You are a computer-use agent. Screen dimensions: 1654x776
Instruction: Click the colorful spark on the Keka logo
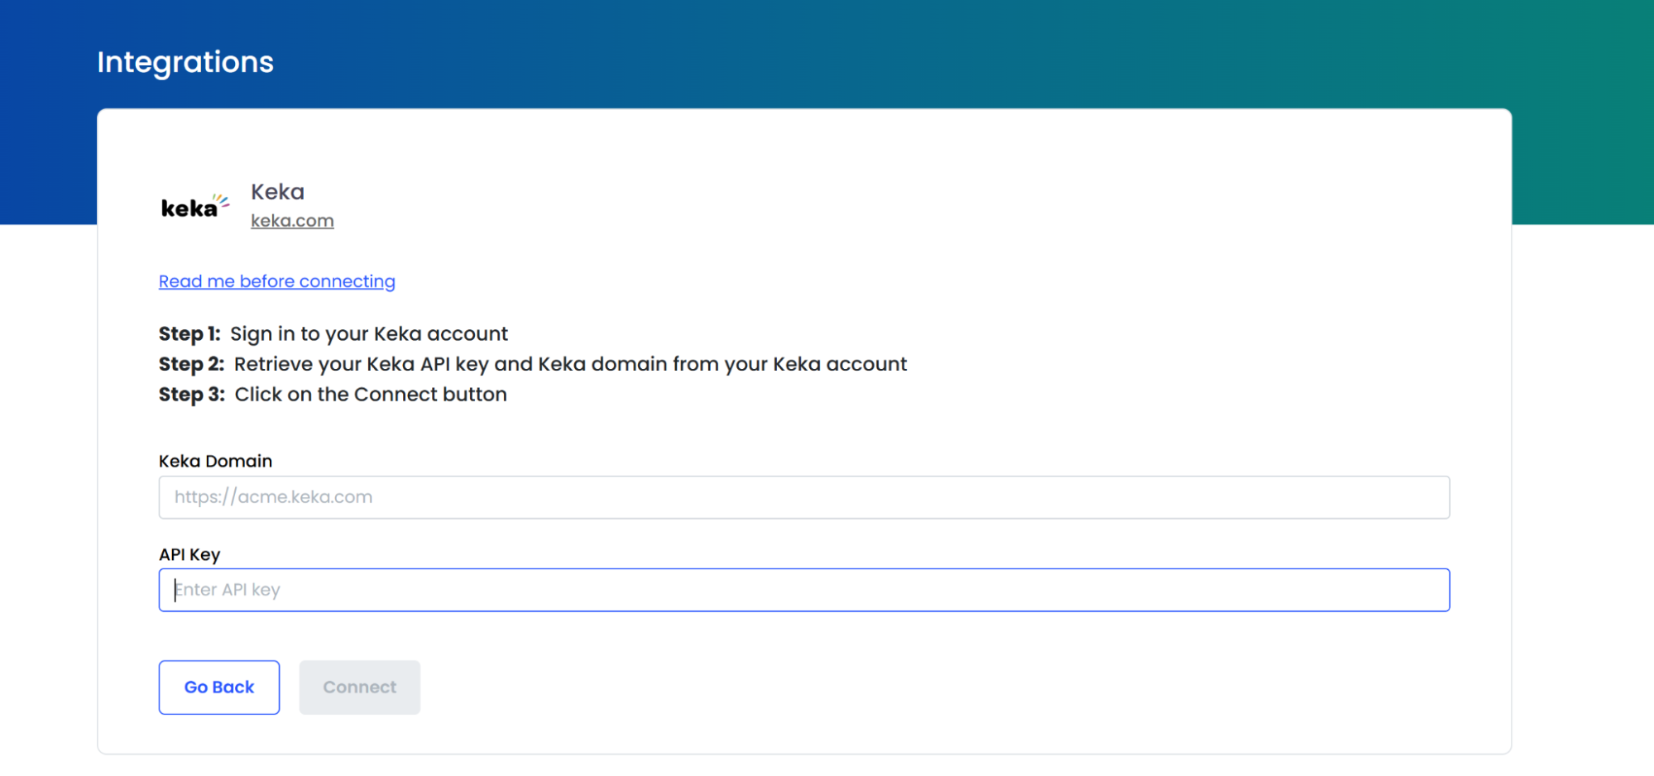coord(222,199)
